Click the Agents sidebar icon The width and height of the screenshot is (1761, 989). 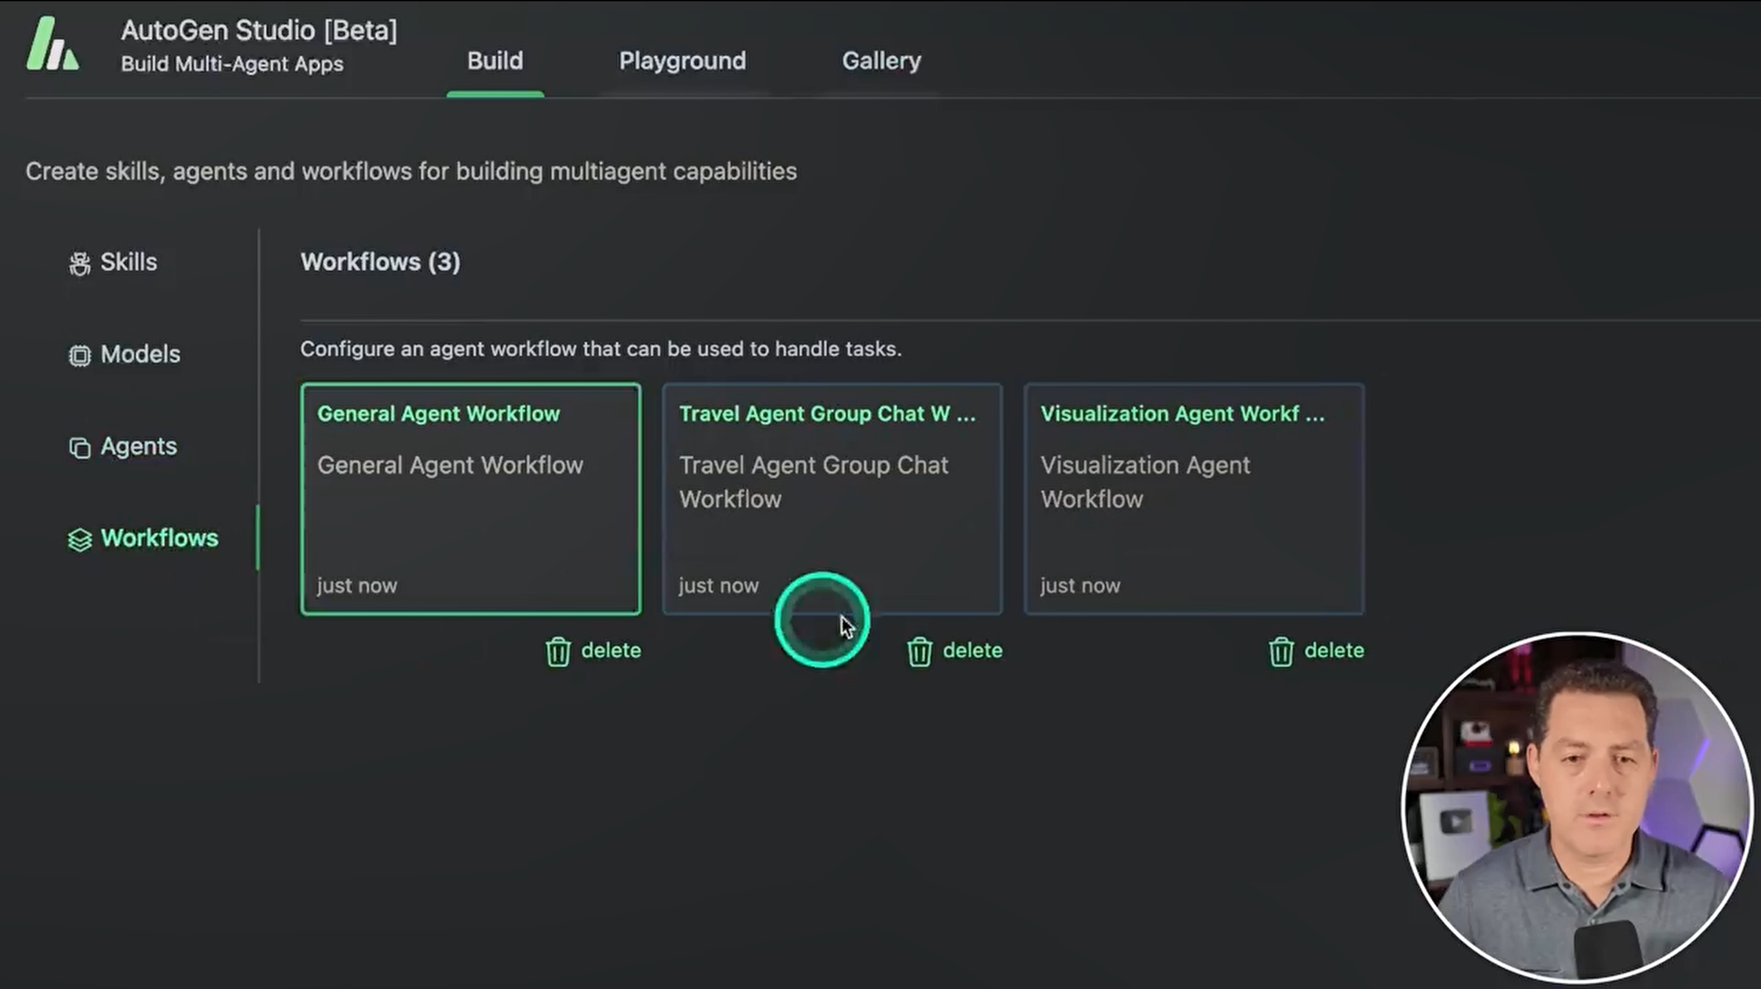point(79,447)
